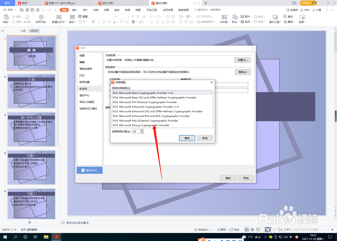Select RC4, Microsoft DH SChannel Cryptographic Provider

tap(162, 102)
